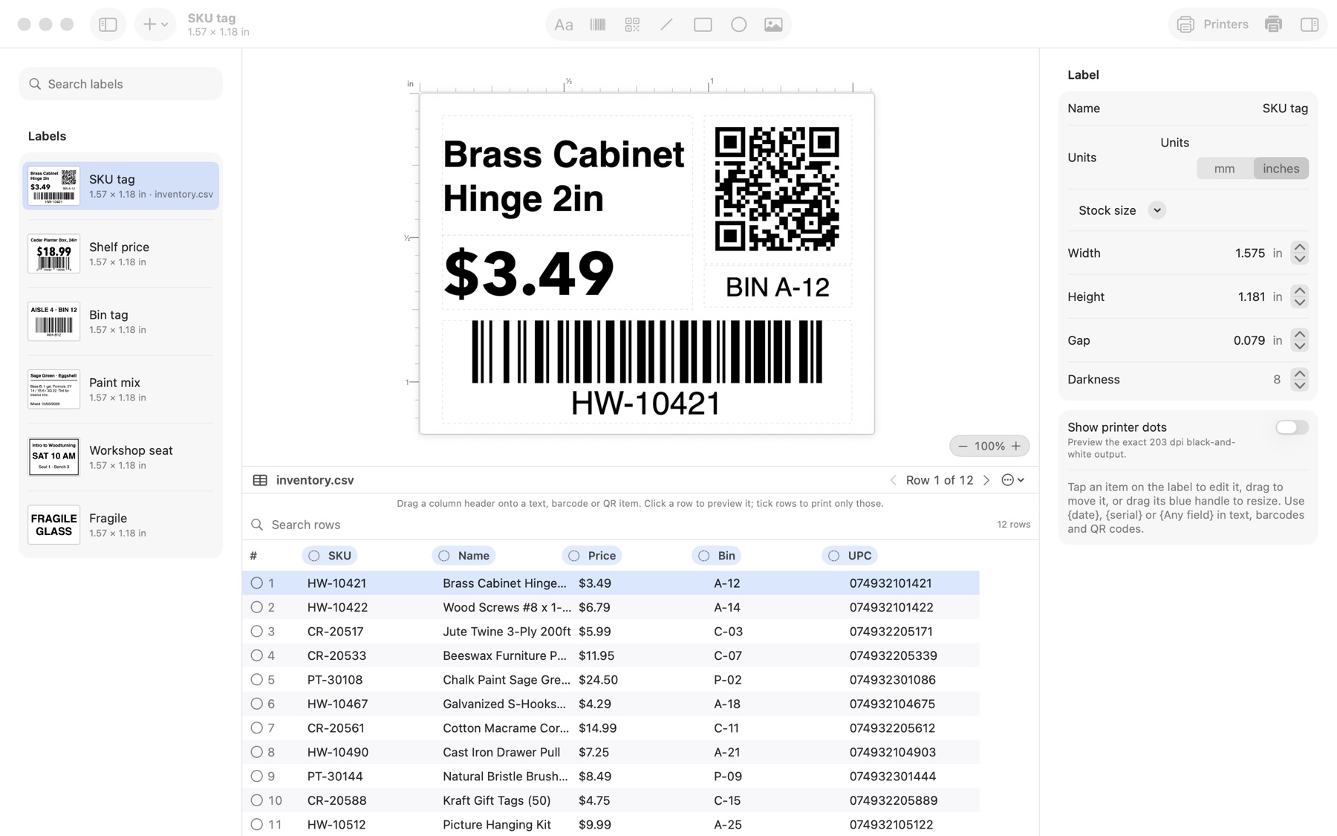Click the Price column header chip
The width and height of the screenshot is (1337, 836).
[592, 556]
